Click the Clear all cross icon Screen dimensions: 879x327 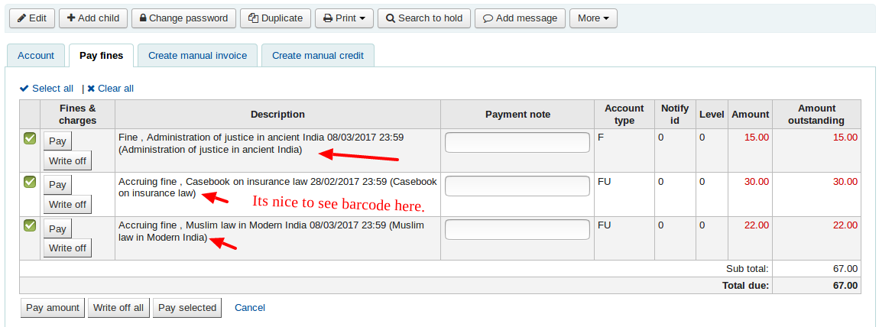click(91, 89)
